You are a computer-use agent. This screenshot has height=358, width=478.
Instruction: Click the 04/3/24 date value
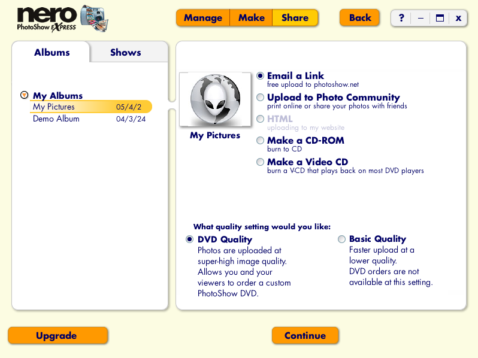(131, 119)
